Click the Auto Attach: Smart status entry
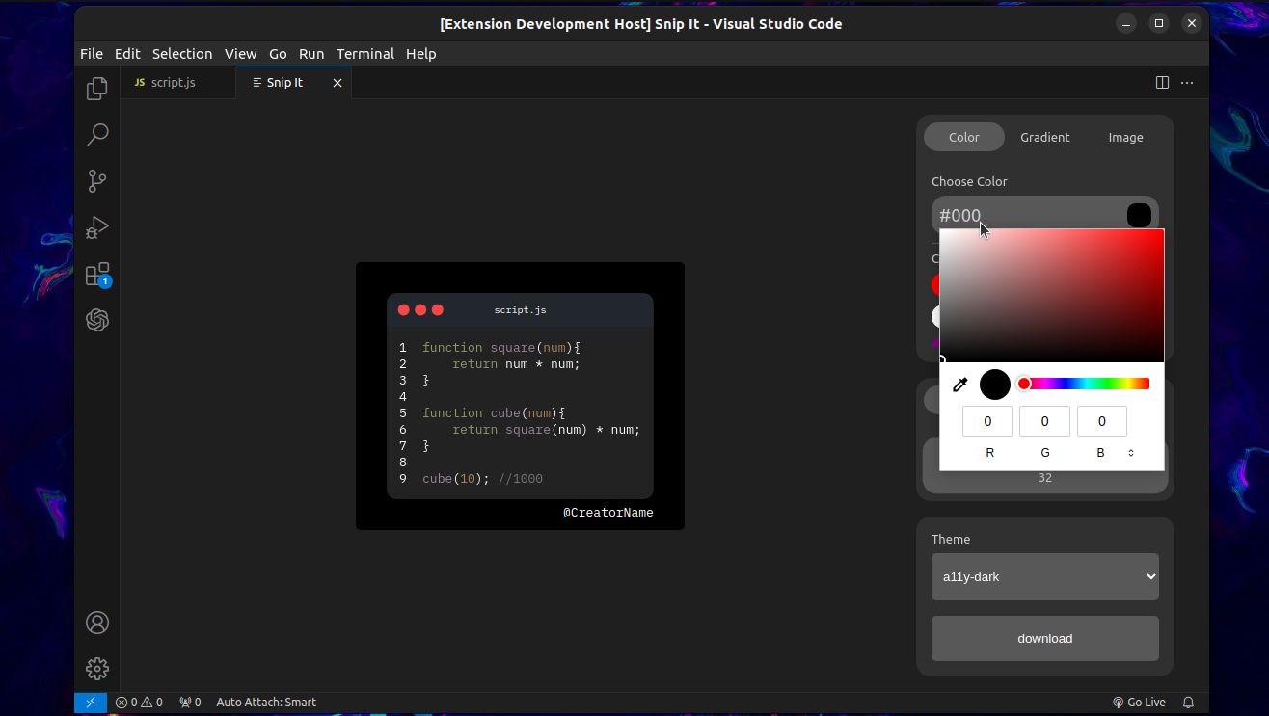The width and height of the screenshot is (1269, 716). point(266,703)
